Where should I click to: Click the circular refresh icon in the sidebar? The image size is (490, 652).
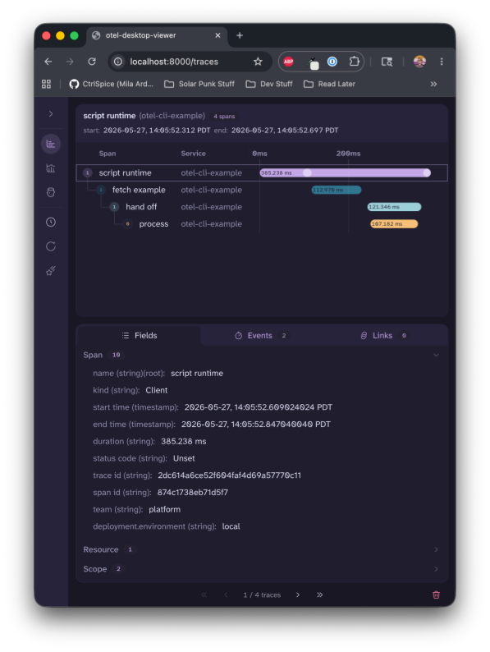point(51,246)
